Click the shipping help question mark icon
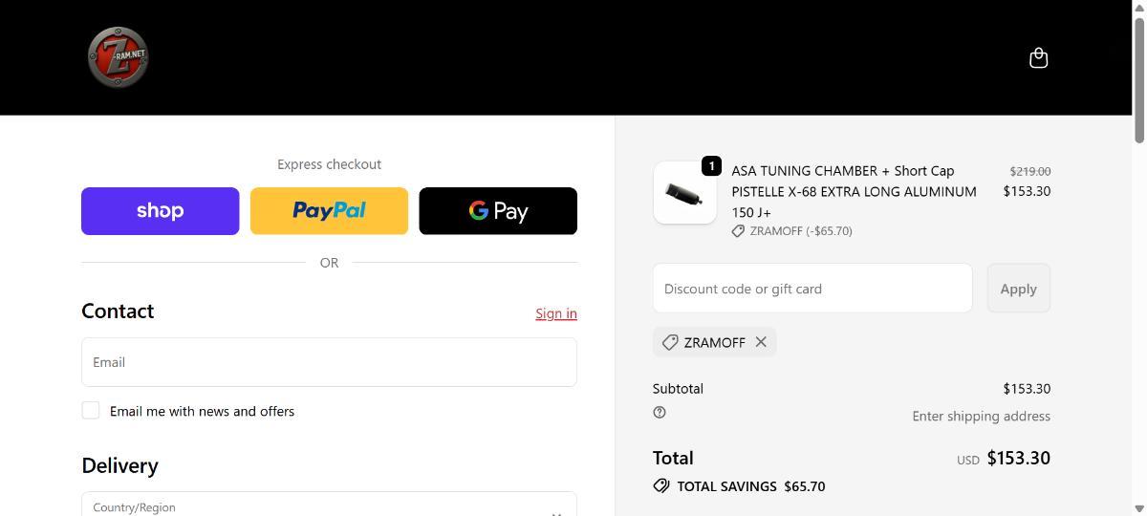This screenshot has height=516, width=1147. pyautogui.click(x=660, y=413)
